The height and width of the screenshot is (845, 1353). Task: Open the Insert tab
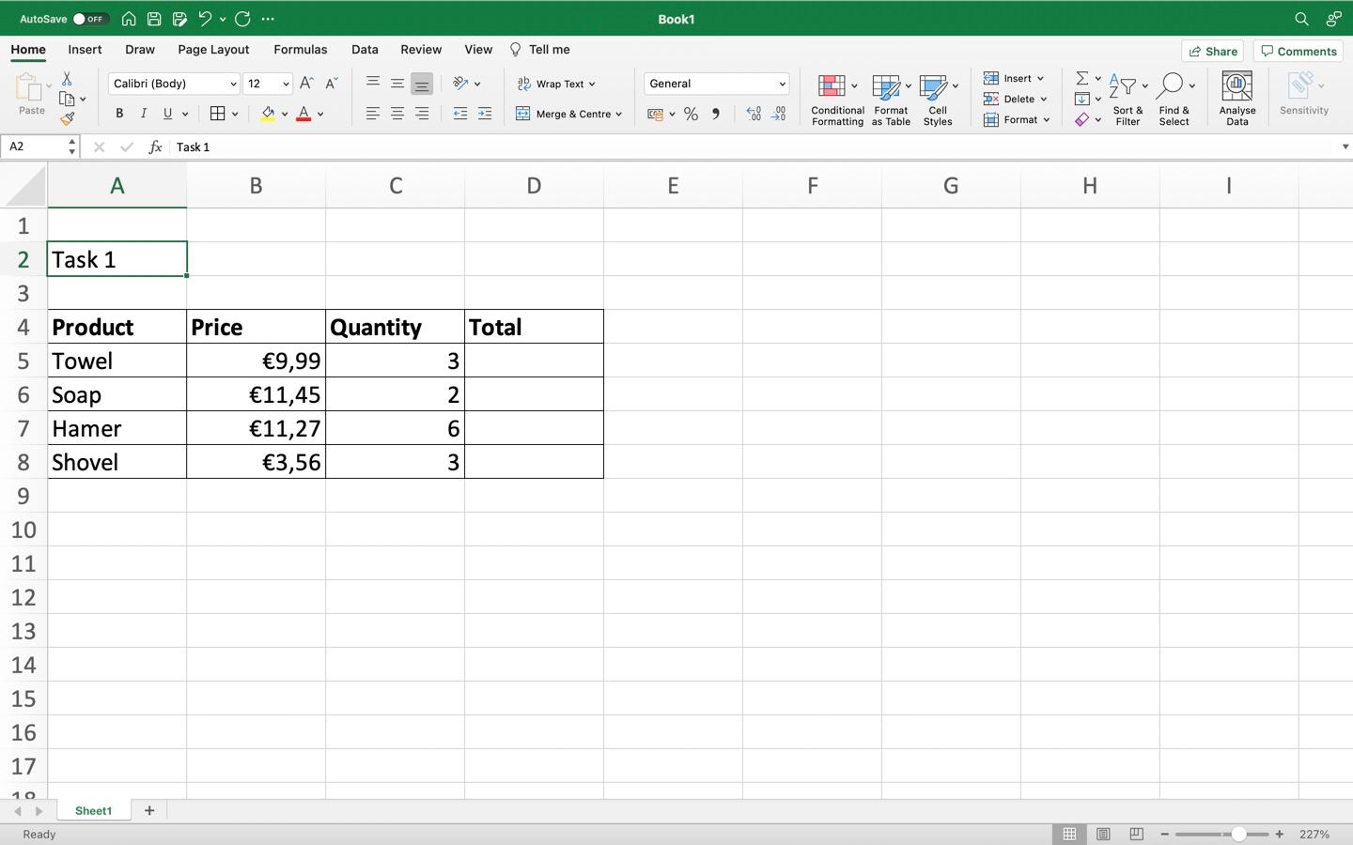coord(85,50)
